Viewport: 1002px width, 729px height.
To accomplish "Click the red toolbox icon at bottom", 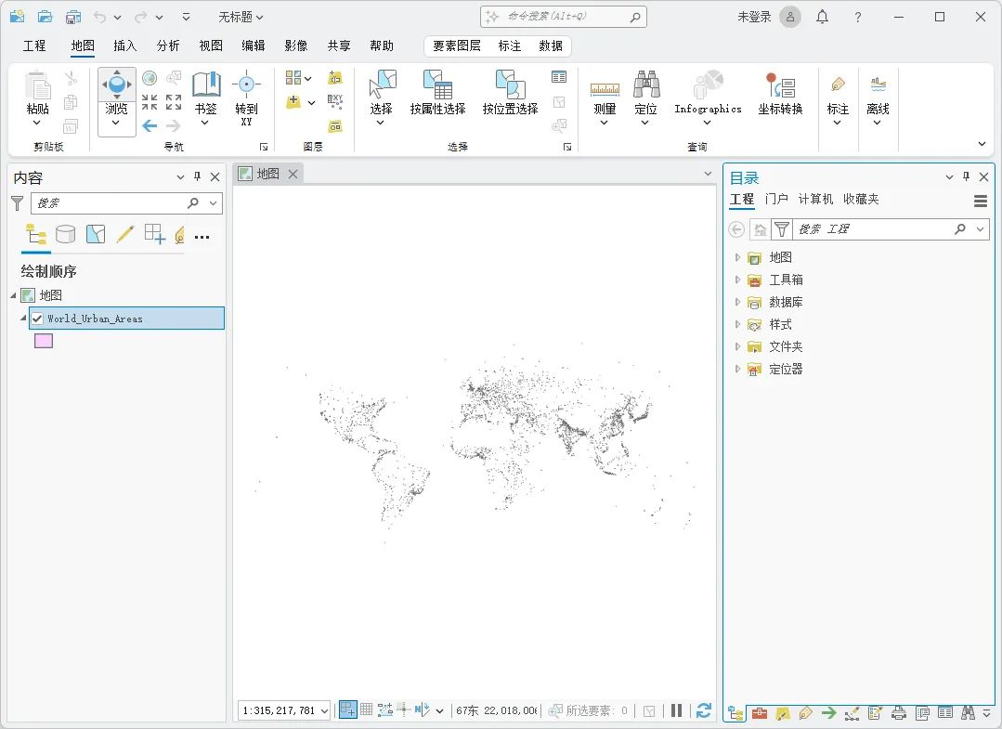I will point(760,712).
